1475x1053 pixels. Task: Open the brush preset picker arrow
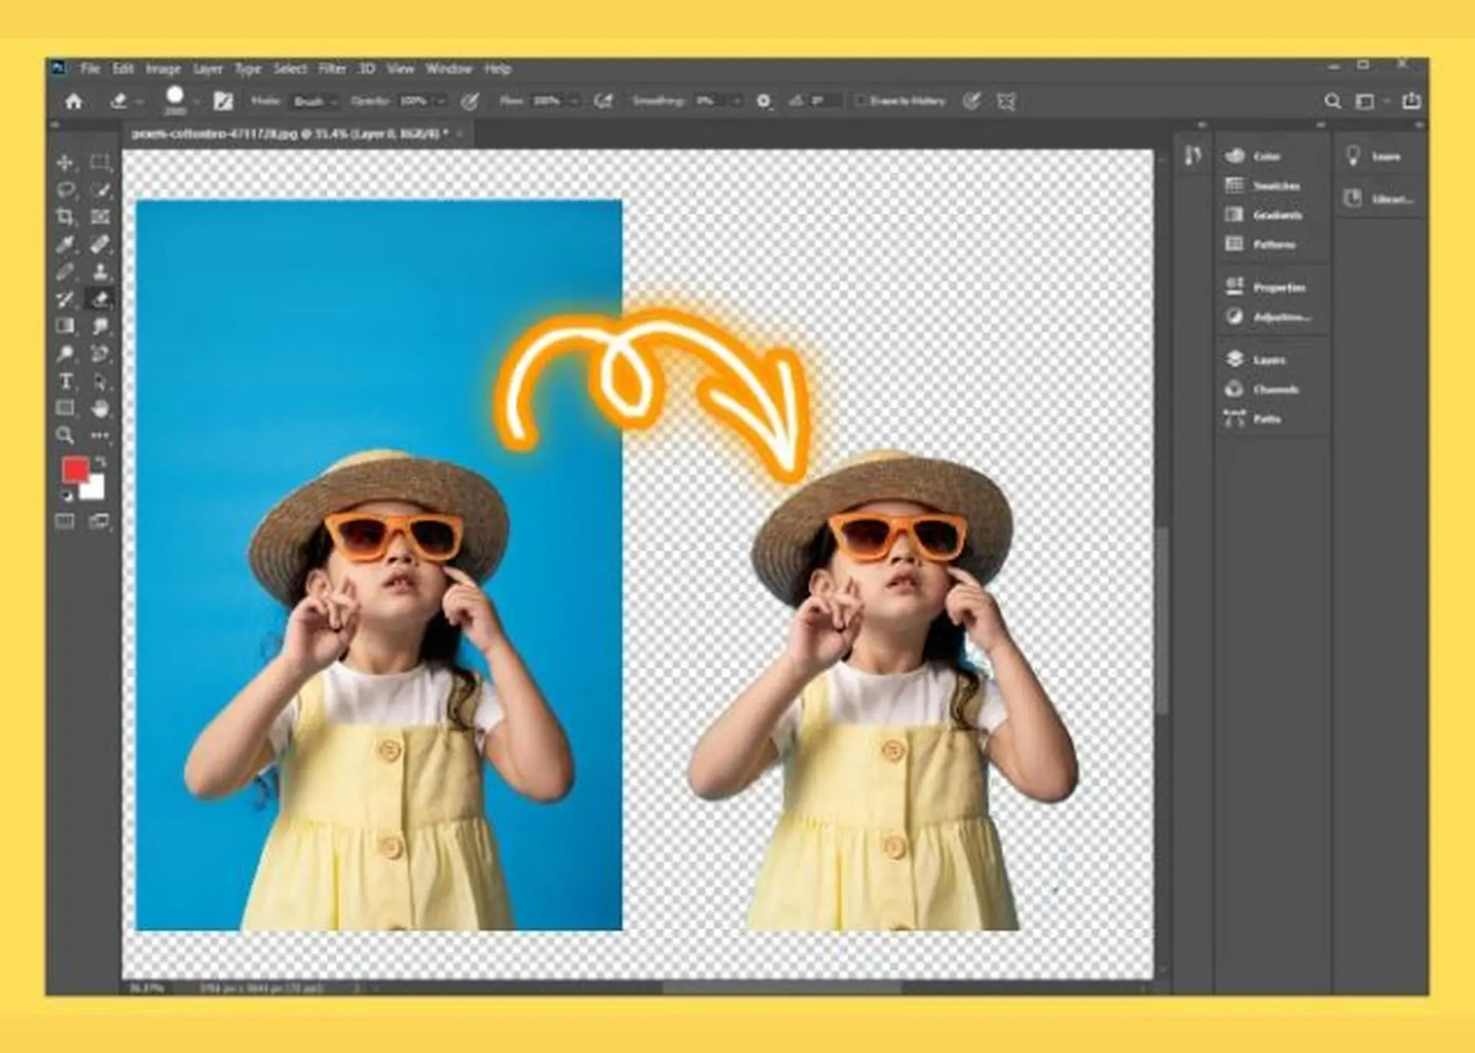click(x=197, y=101)
